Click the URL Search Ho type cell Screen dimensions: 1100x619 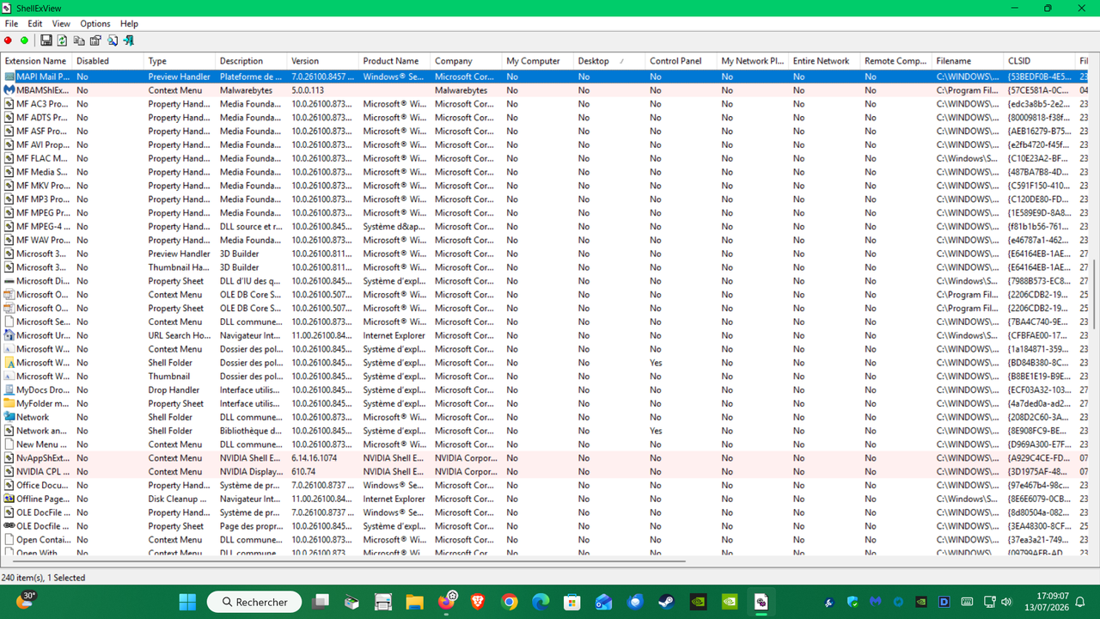[x=179, y=335]
